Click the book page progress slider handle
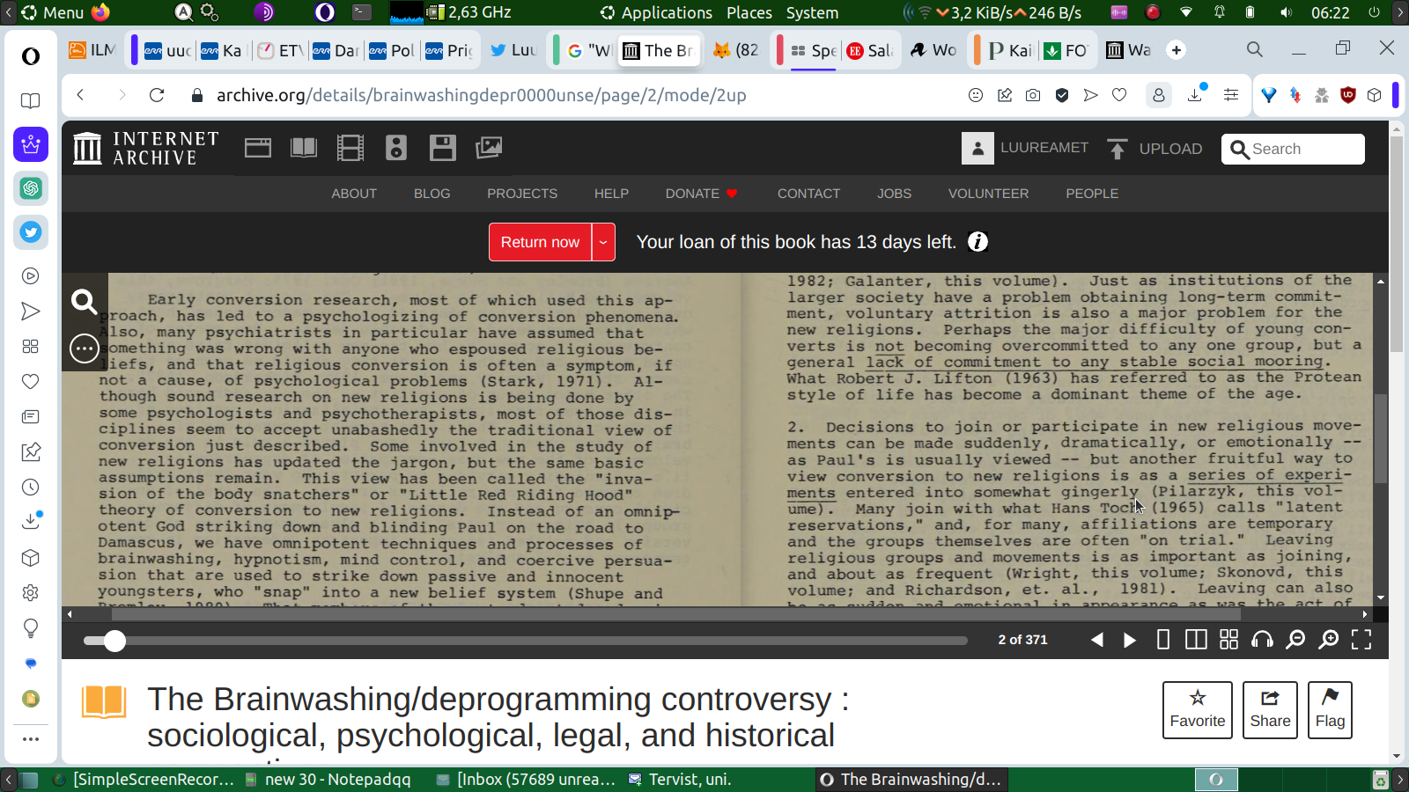This screenshot has height=792, width=1409. [x=114, y=641]
